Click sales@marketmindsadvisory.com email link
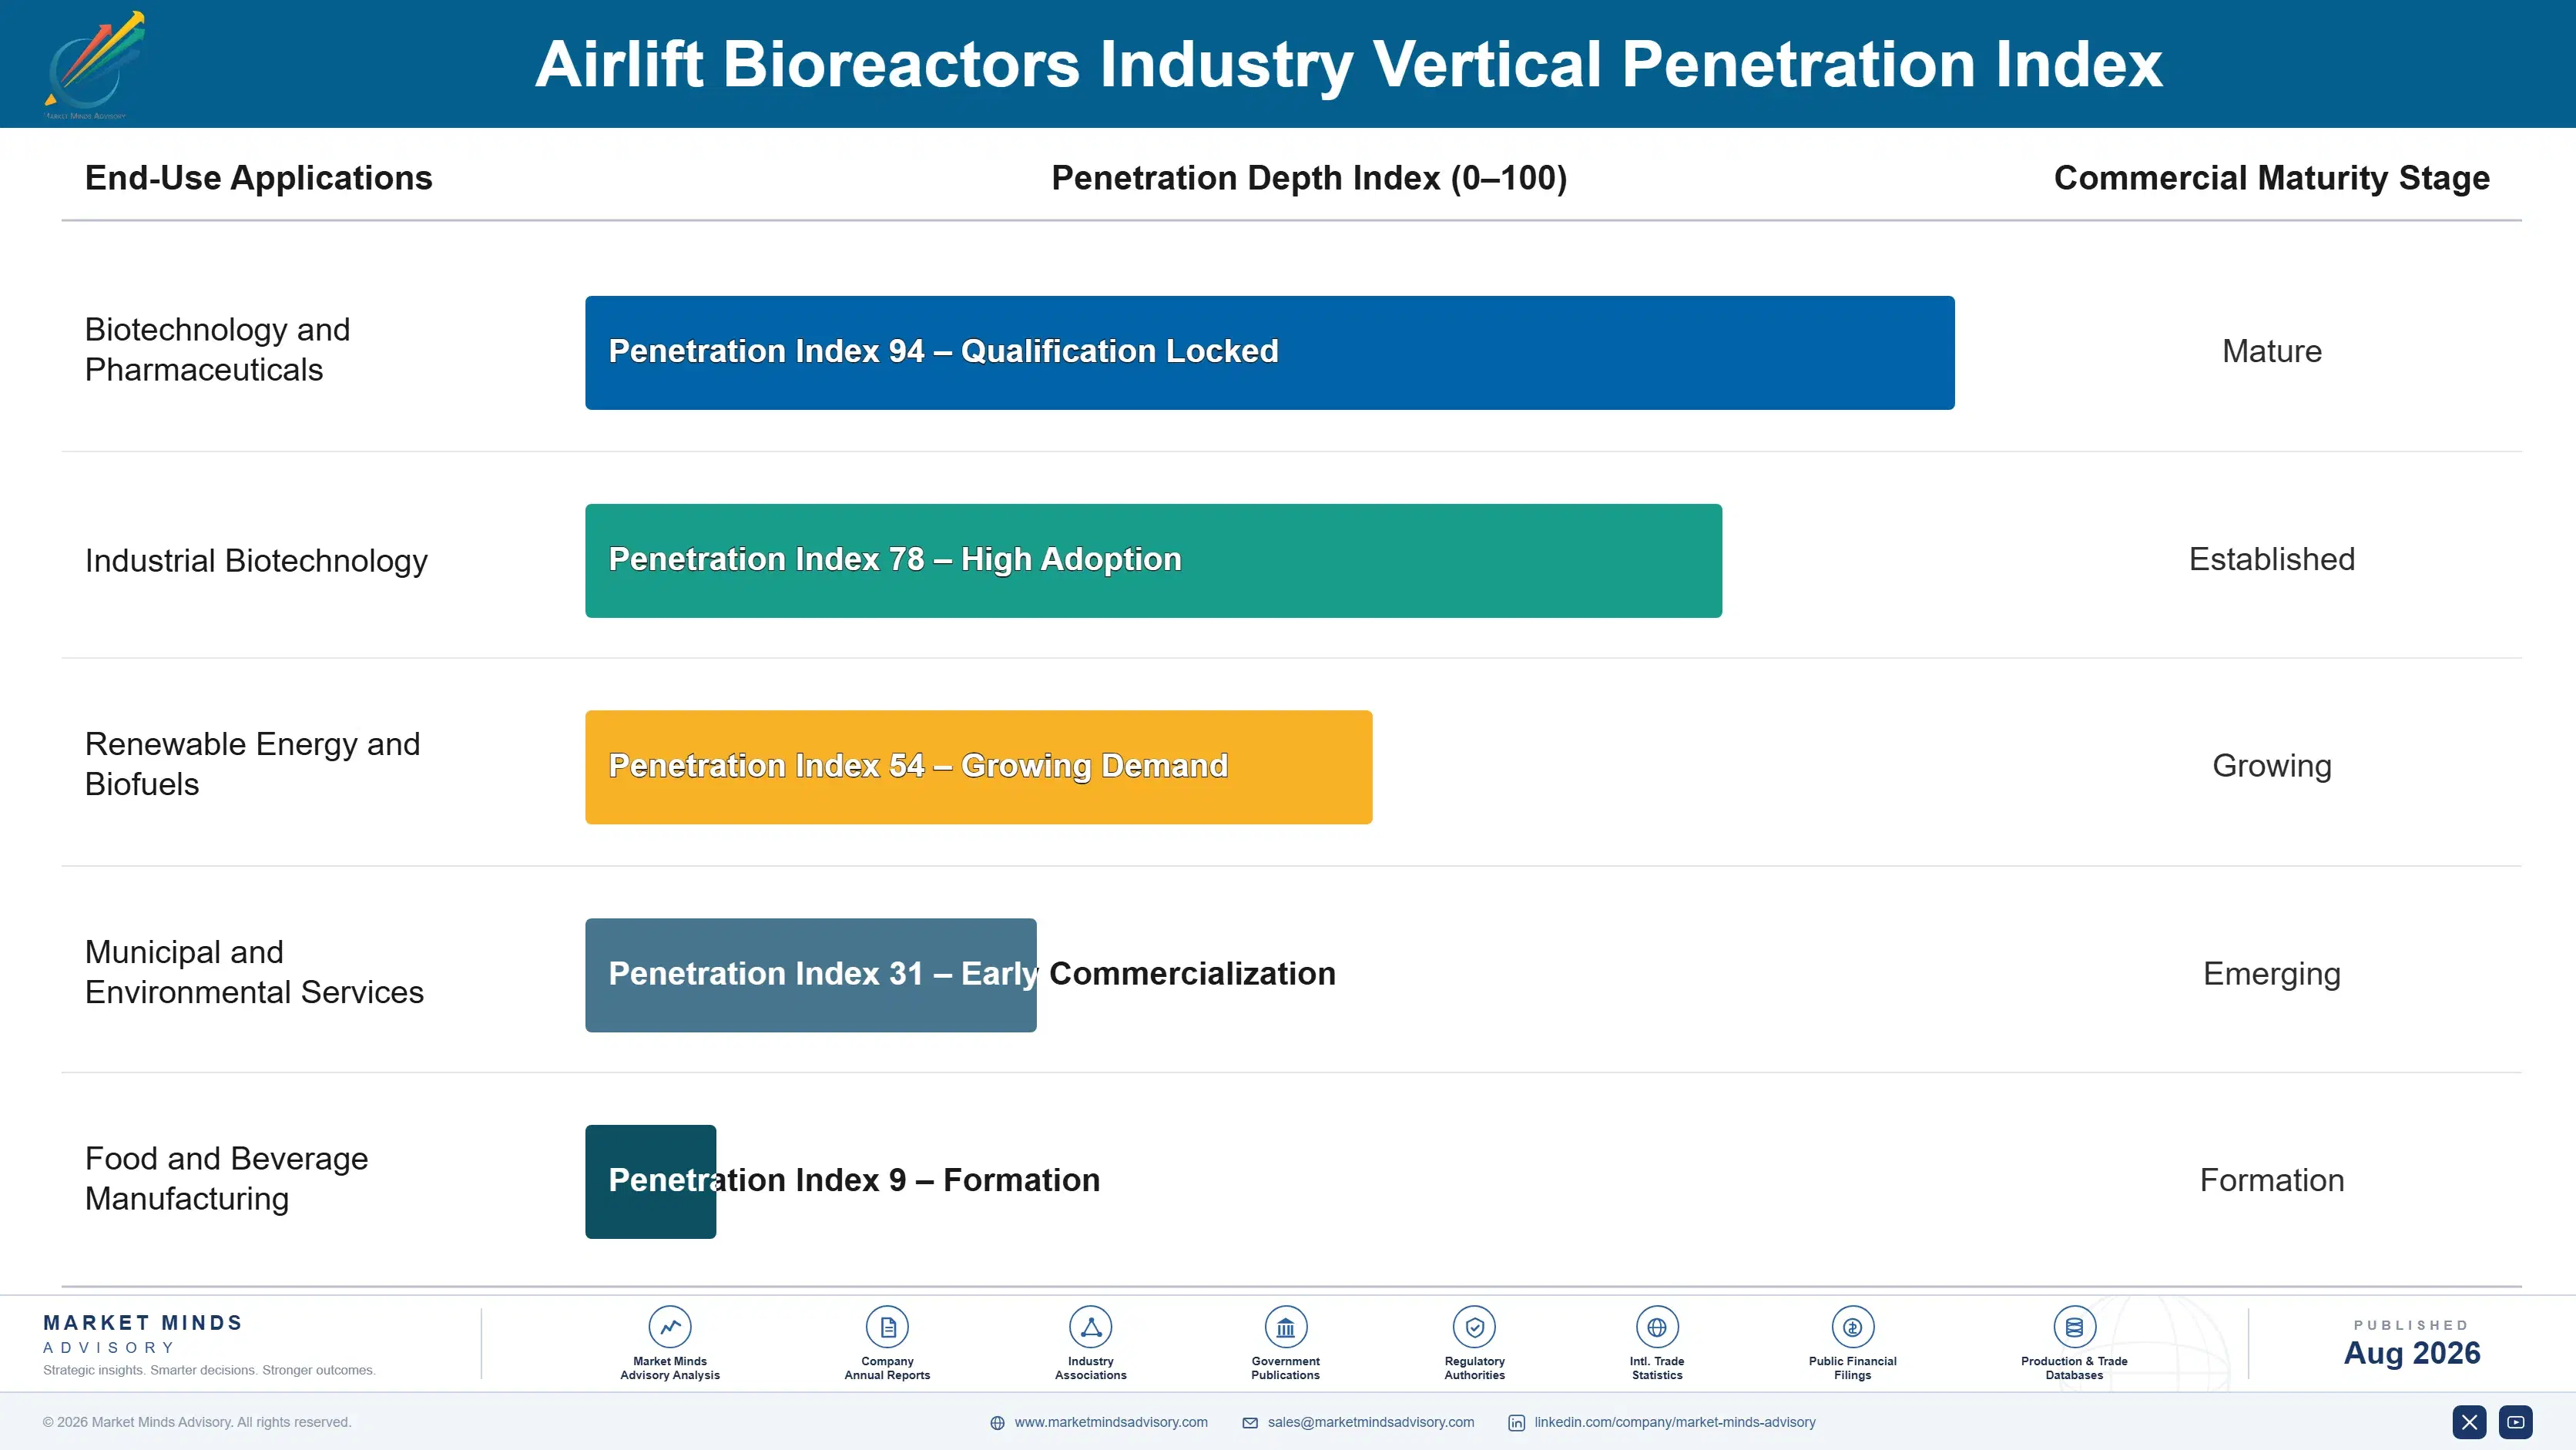Viewport: 2576px width, 1450px height. pyautogui.click(x=1371, y=1422)
